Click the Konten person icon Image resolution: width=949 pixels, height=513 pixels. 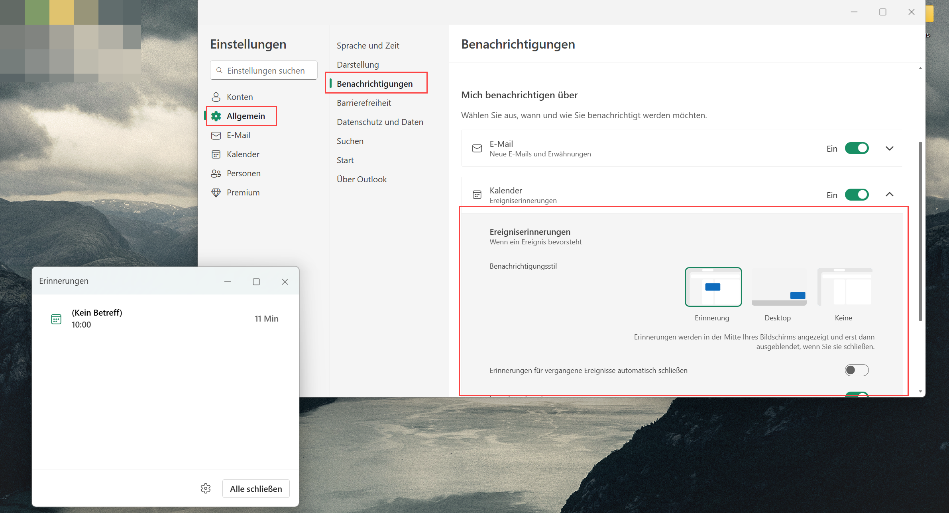pos(216,97)
